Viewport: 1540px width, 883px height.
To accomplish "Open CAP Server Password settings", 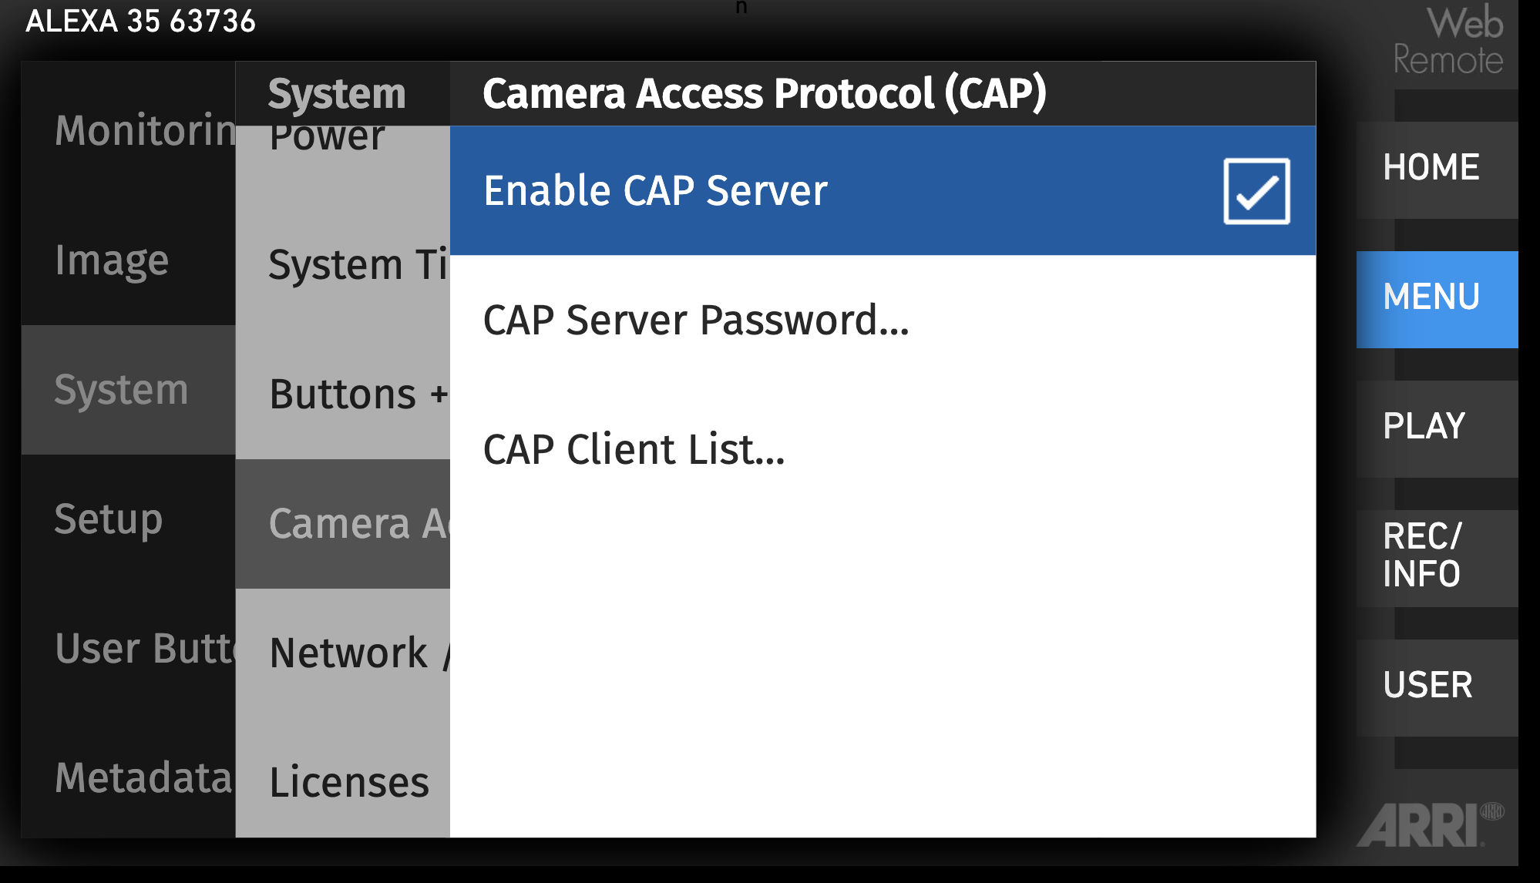I will point(694,319).
